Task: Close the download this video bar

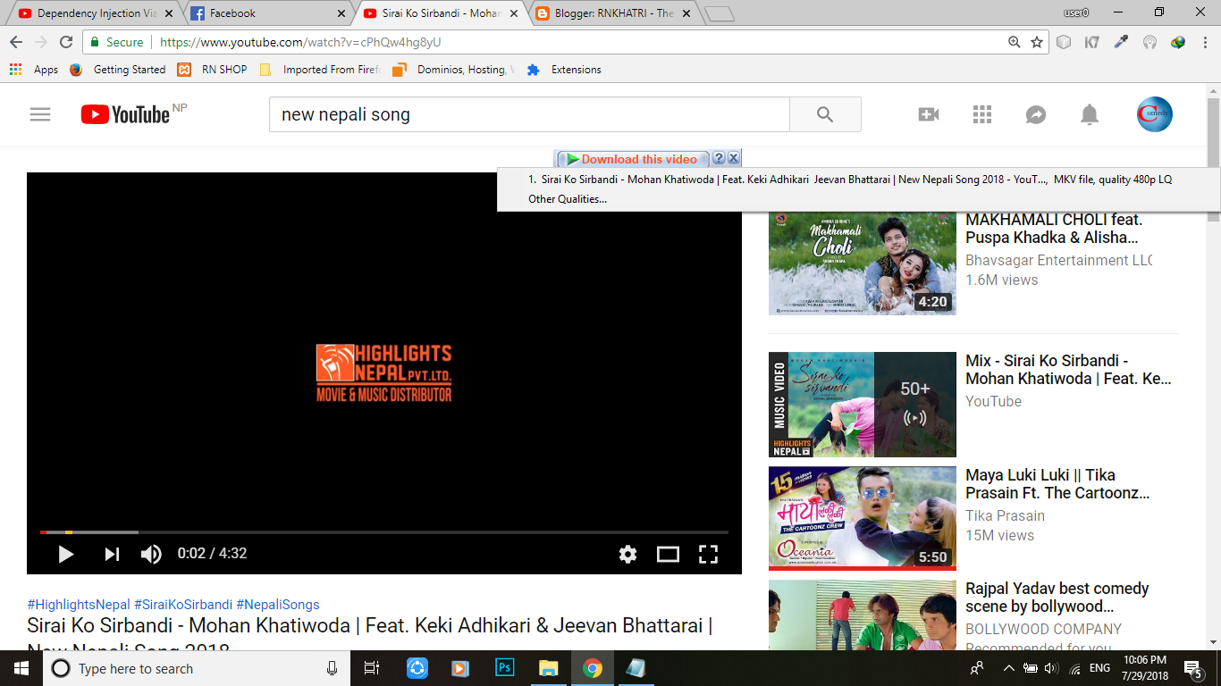Action: coord(733,158)
